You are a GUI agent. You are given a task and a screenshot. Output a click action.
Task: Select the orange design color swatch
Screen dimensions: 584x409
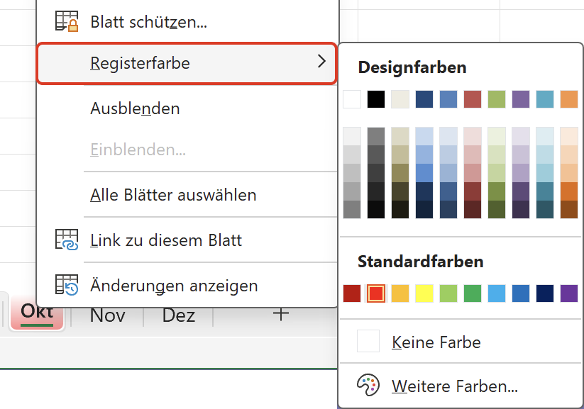(568, 99)
